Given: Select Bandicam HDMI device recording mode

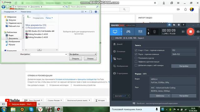Looking at the screenshot, I should (140, 31).
